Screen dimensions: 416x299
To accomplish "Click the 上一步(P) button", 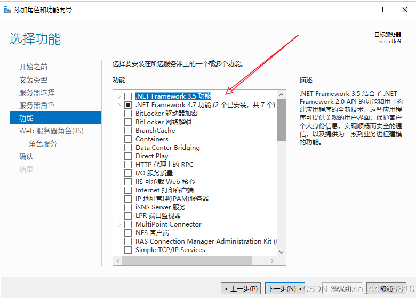I will (x=241, y=288).
